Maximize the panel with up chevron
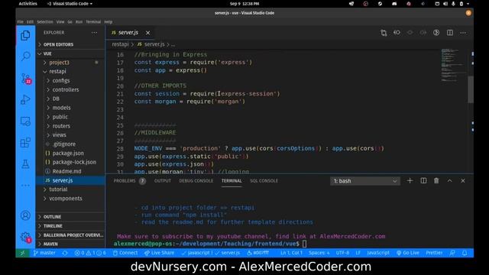The height and width of the screenshot is (275, 489). [x=450, y=181]
